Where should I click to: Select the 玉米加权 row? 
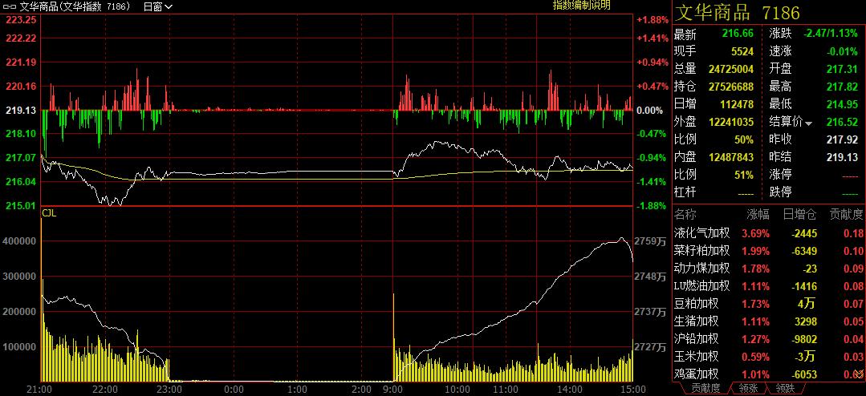tap(769, 356)
